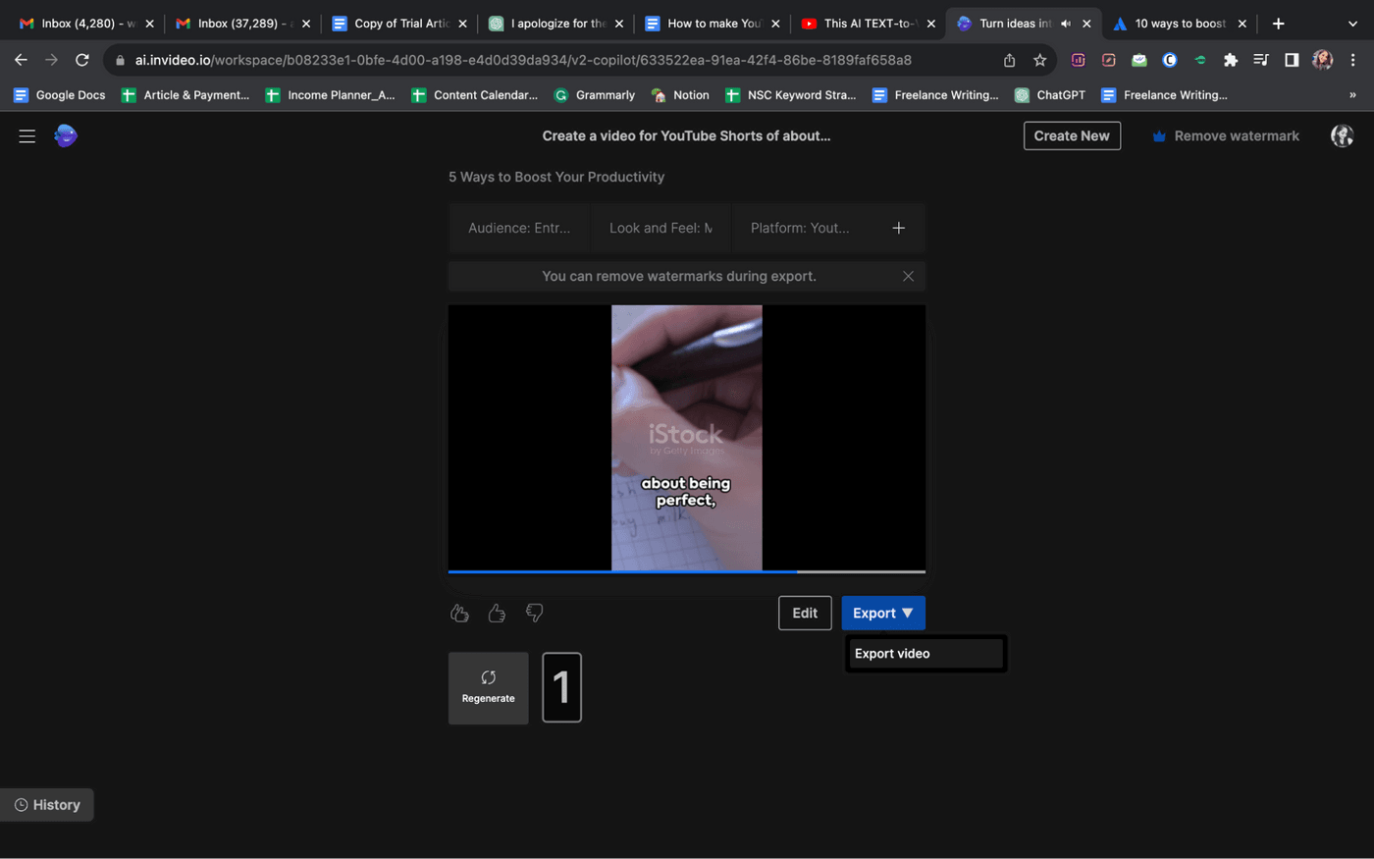
Task: Regenerate the video
Action: 488,687
